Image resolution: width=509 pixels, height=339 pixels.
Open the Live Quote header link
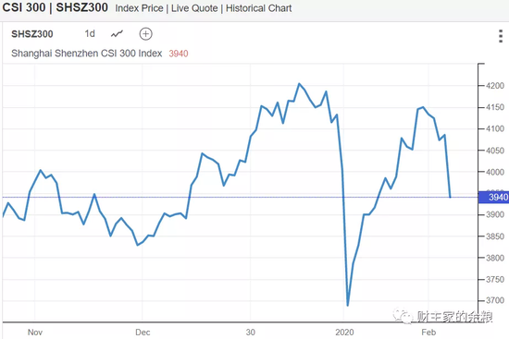[x=194, y=8]
